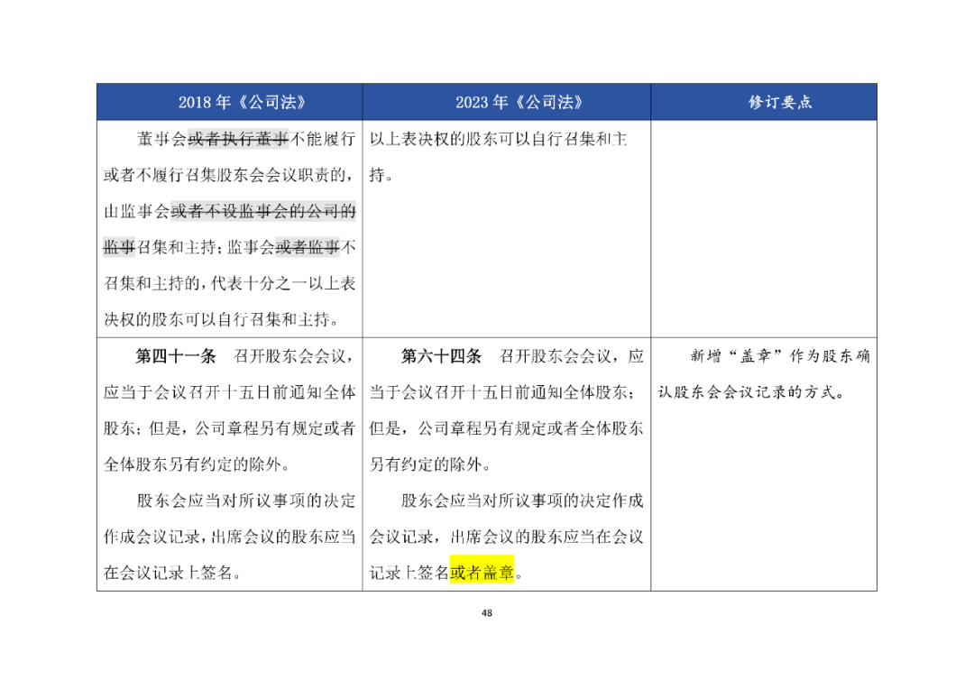
Task: Click the text 新增“盖章”作为股东确
Action: coord(780,356)
